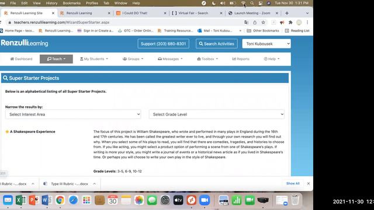Click the Wi-Fi icon in menu bar
374x210 pixels.
pyautogui.click(x=243, y=3)
